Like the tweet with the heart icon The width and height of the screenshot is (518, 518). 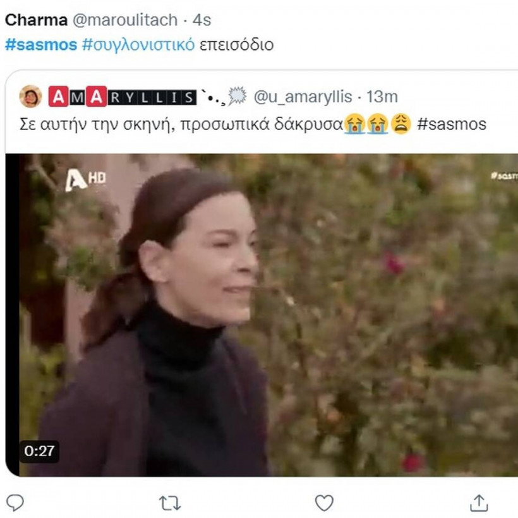point(324,503)
